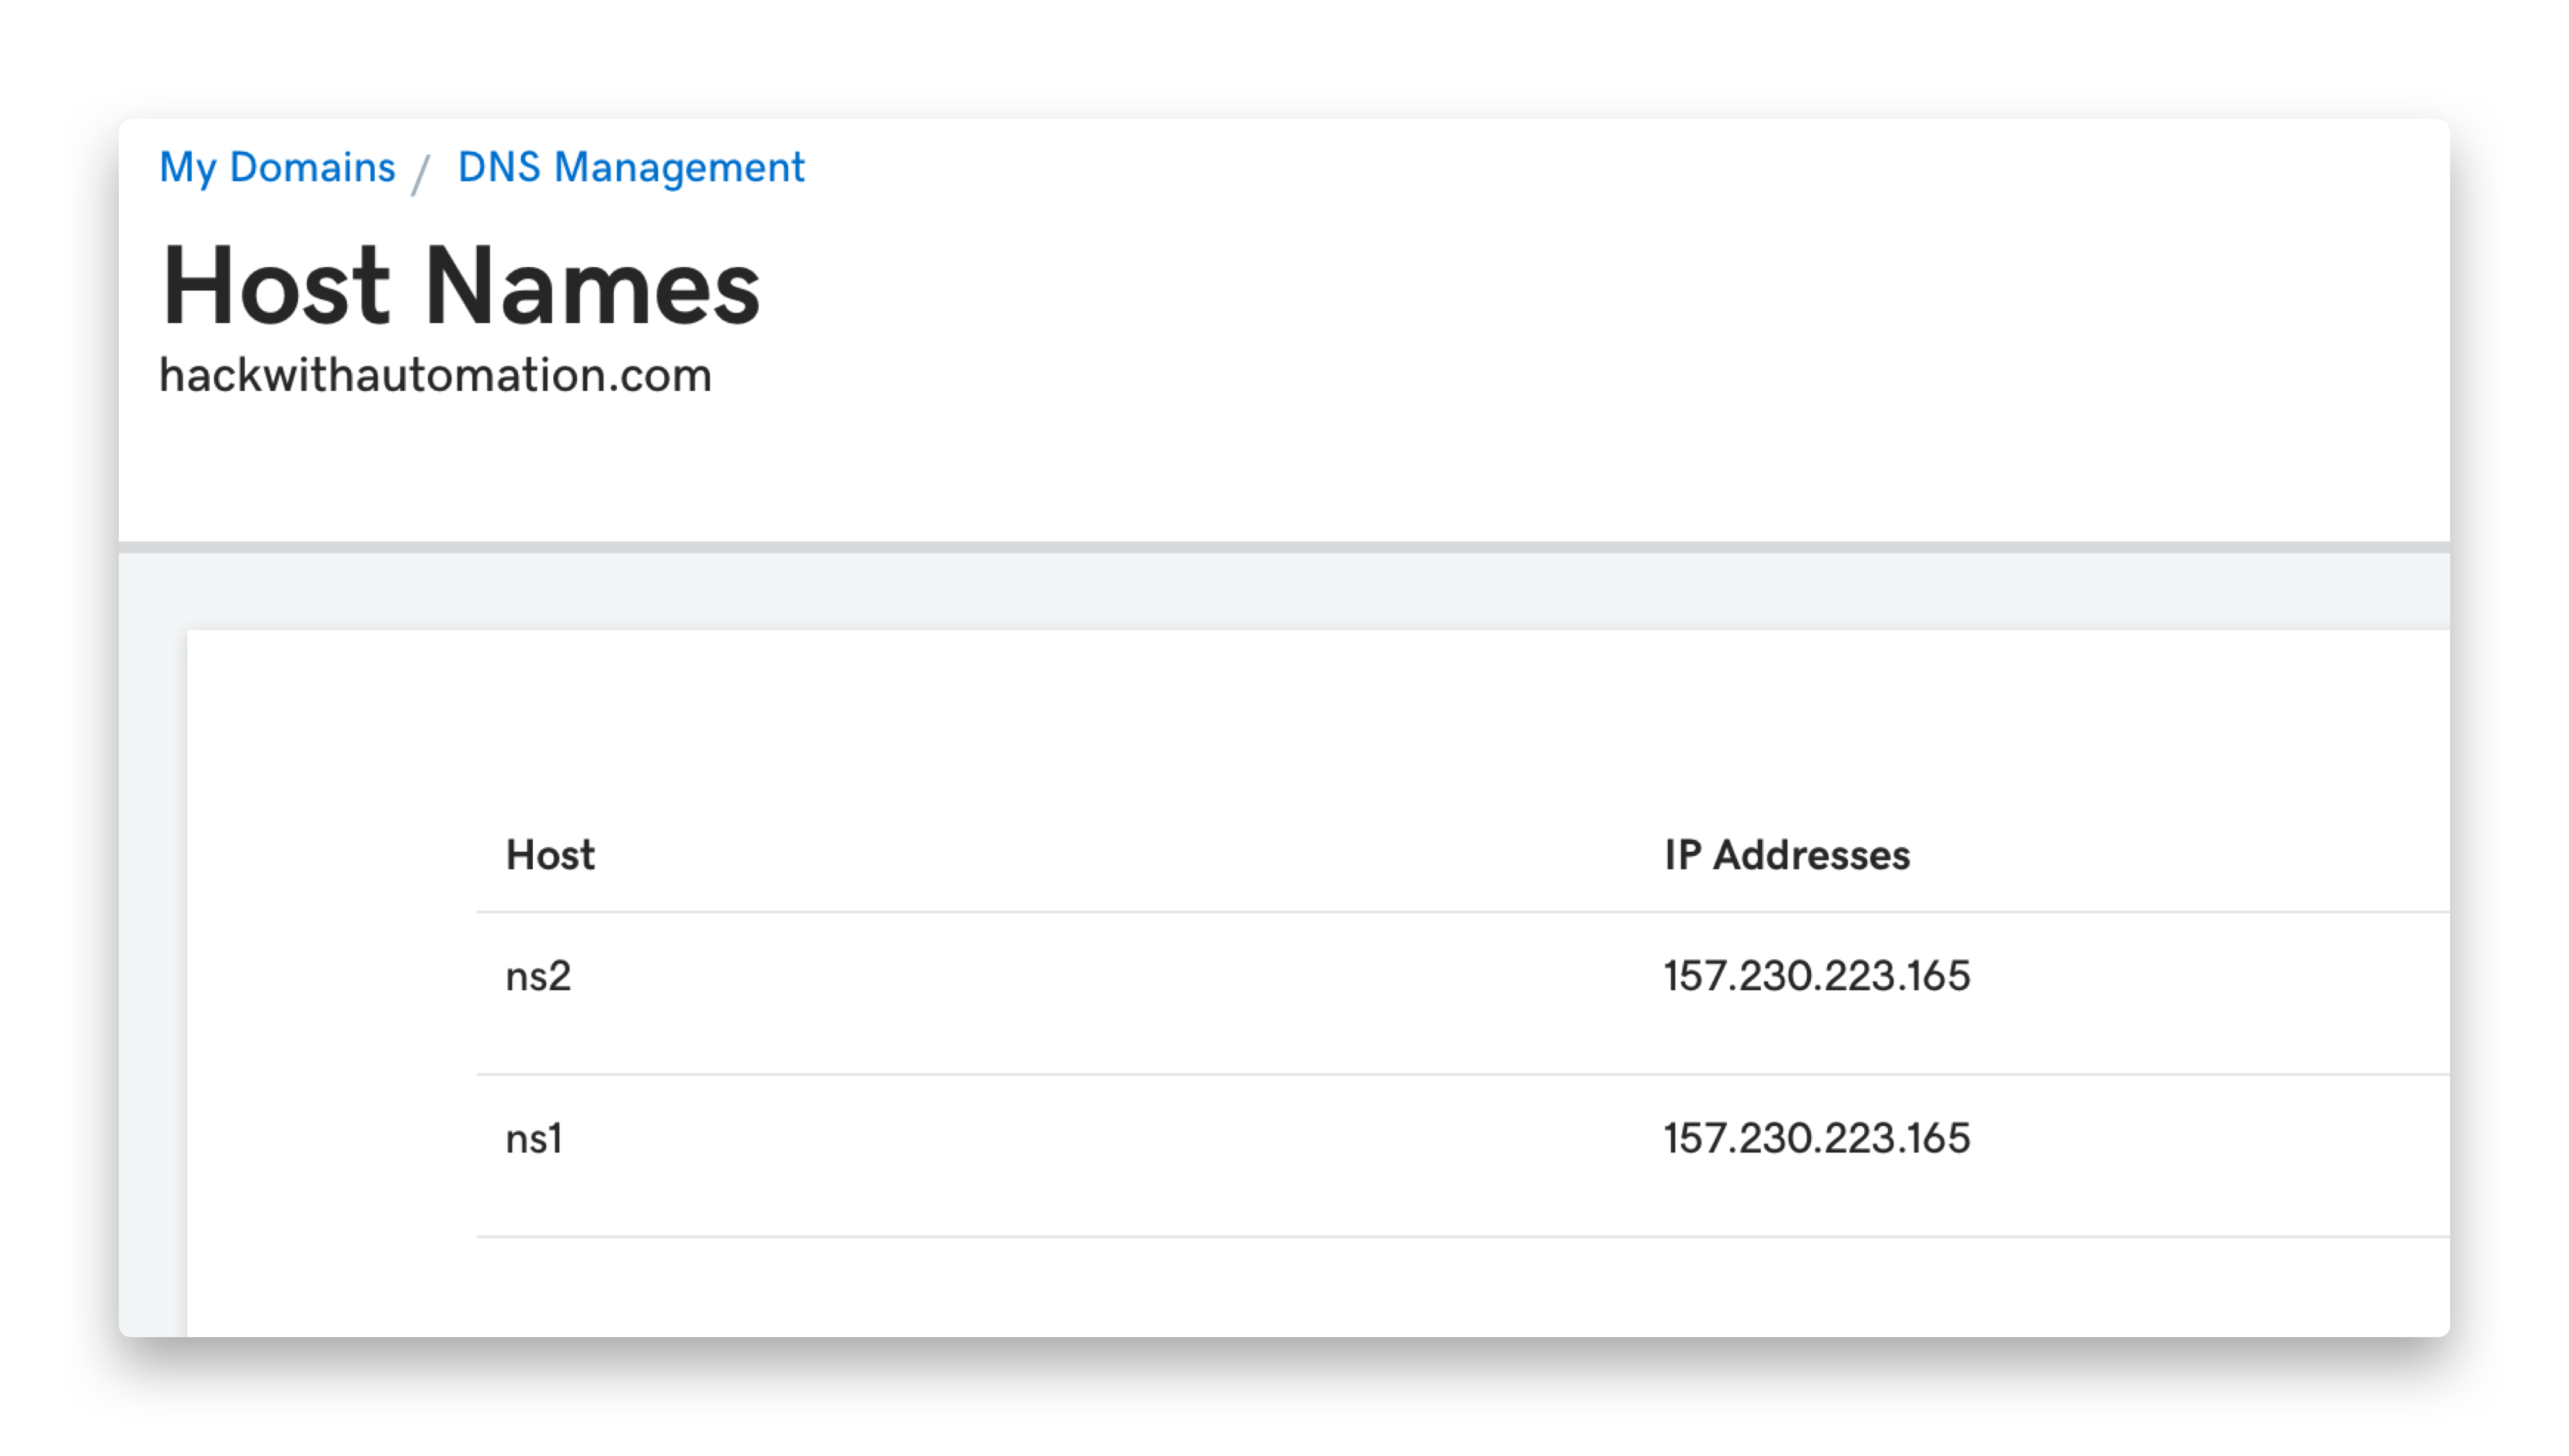
Task: Click the gray divider below the header
Action: 1284,547
